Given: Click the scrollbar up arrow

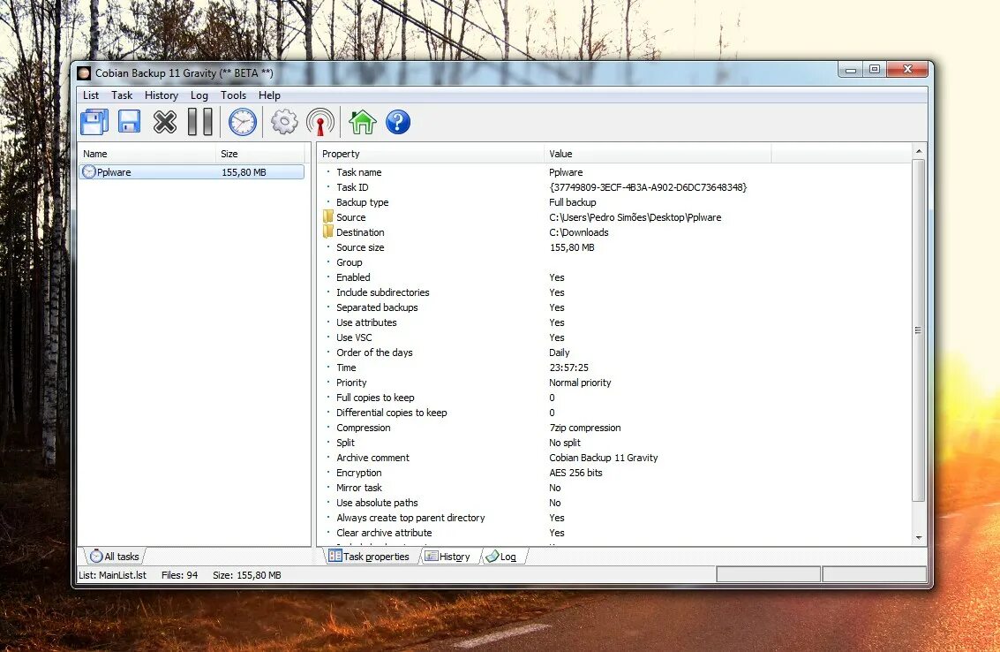Looking at the screenshot, I should (x=919, y=151).
